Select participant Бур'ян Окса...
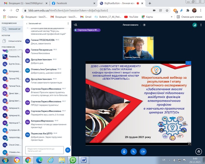205x164 pixels. pyautogui.click(x=12, y=64)
